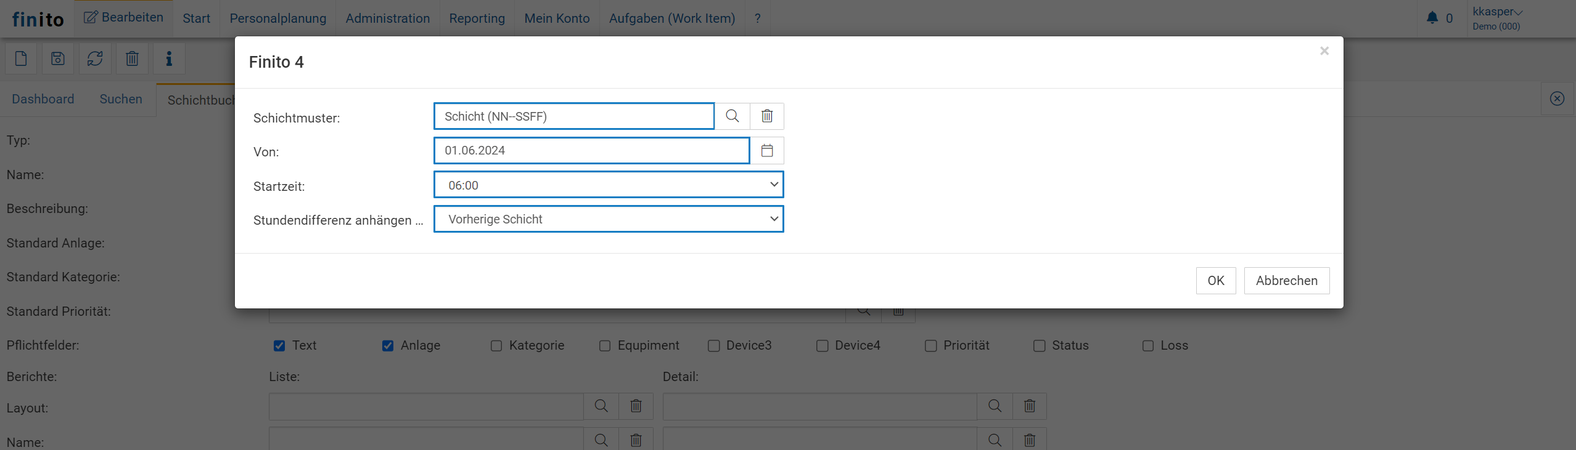Click the refresh toolbar icon
Image resolution: width=1576 pixels, height=450 pixels.
(95, 59)
